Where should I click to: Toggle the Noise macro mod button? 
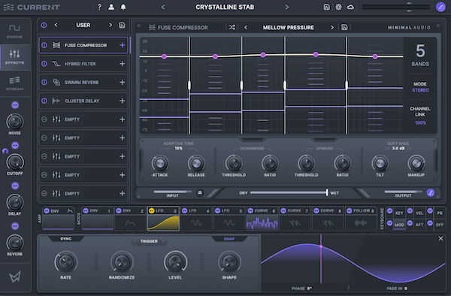pyautogui.click(x=15, y=105)
